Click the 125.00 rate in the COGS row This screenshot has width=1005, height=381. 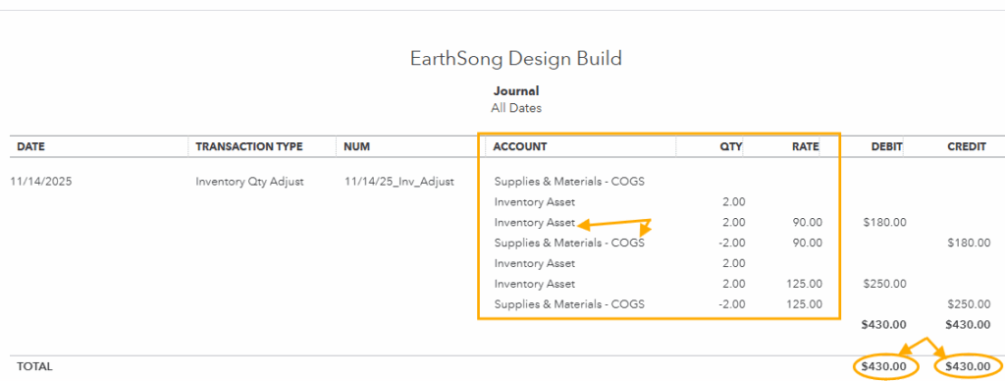[x=805, y=304]
